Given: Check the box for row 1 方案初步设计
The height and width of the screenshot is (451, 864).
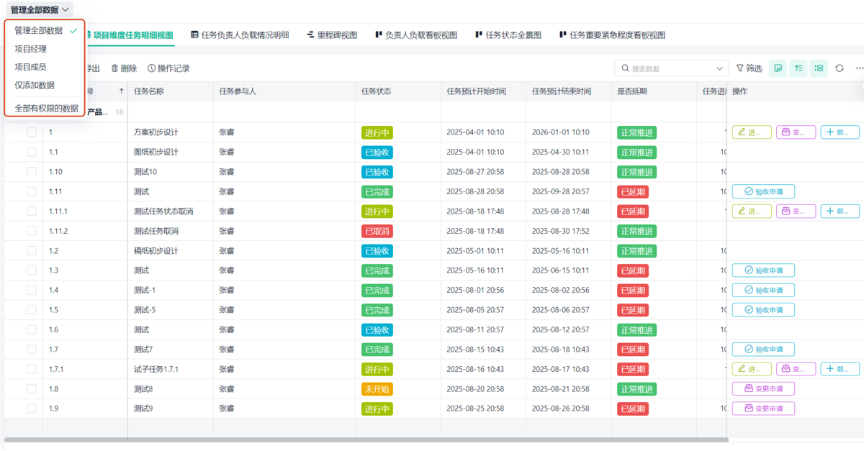Looking at the screenshot, I should (32, 132).
